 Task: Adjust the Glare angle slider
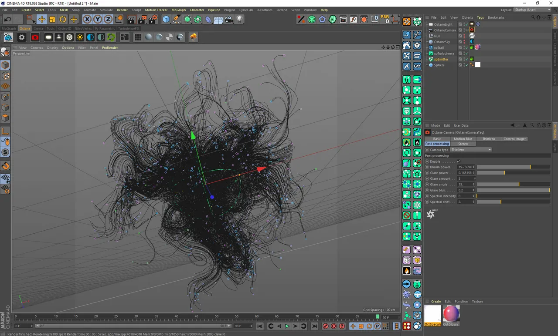tap(514, 185)
